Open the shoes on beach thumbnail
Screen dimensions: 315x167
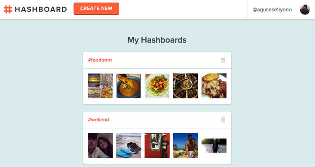click(x=129, y=145)
